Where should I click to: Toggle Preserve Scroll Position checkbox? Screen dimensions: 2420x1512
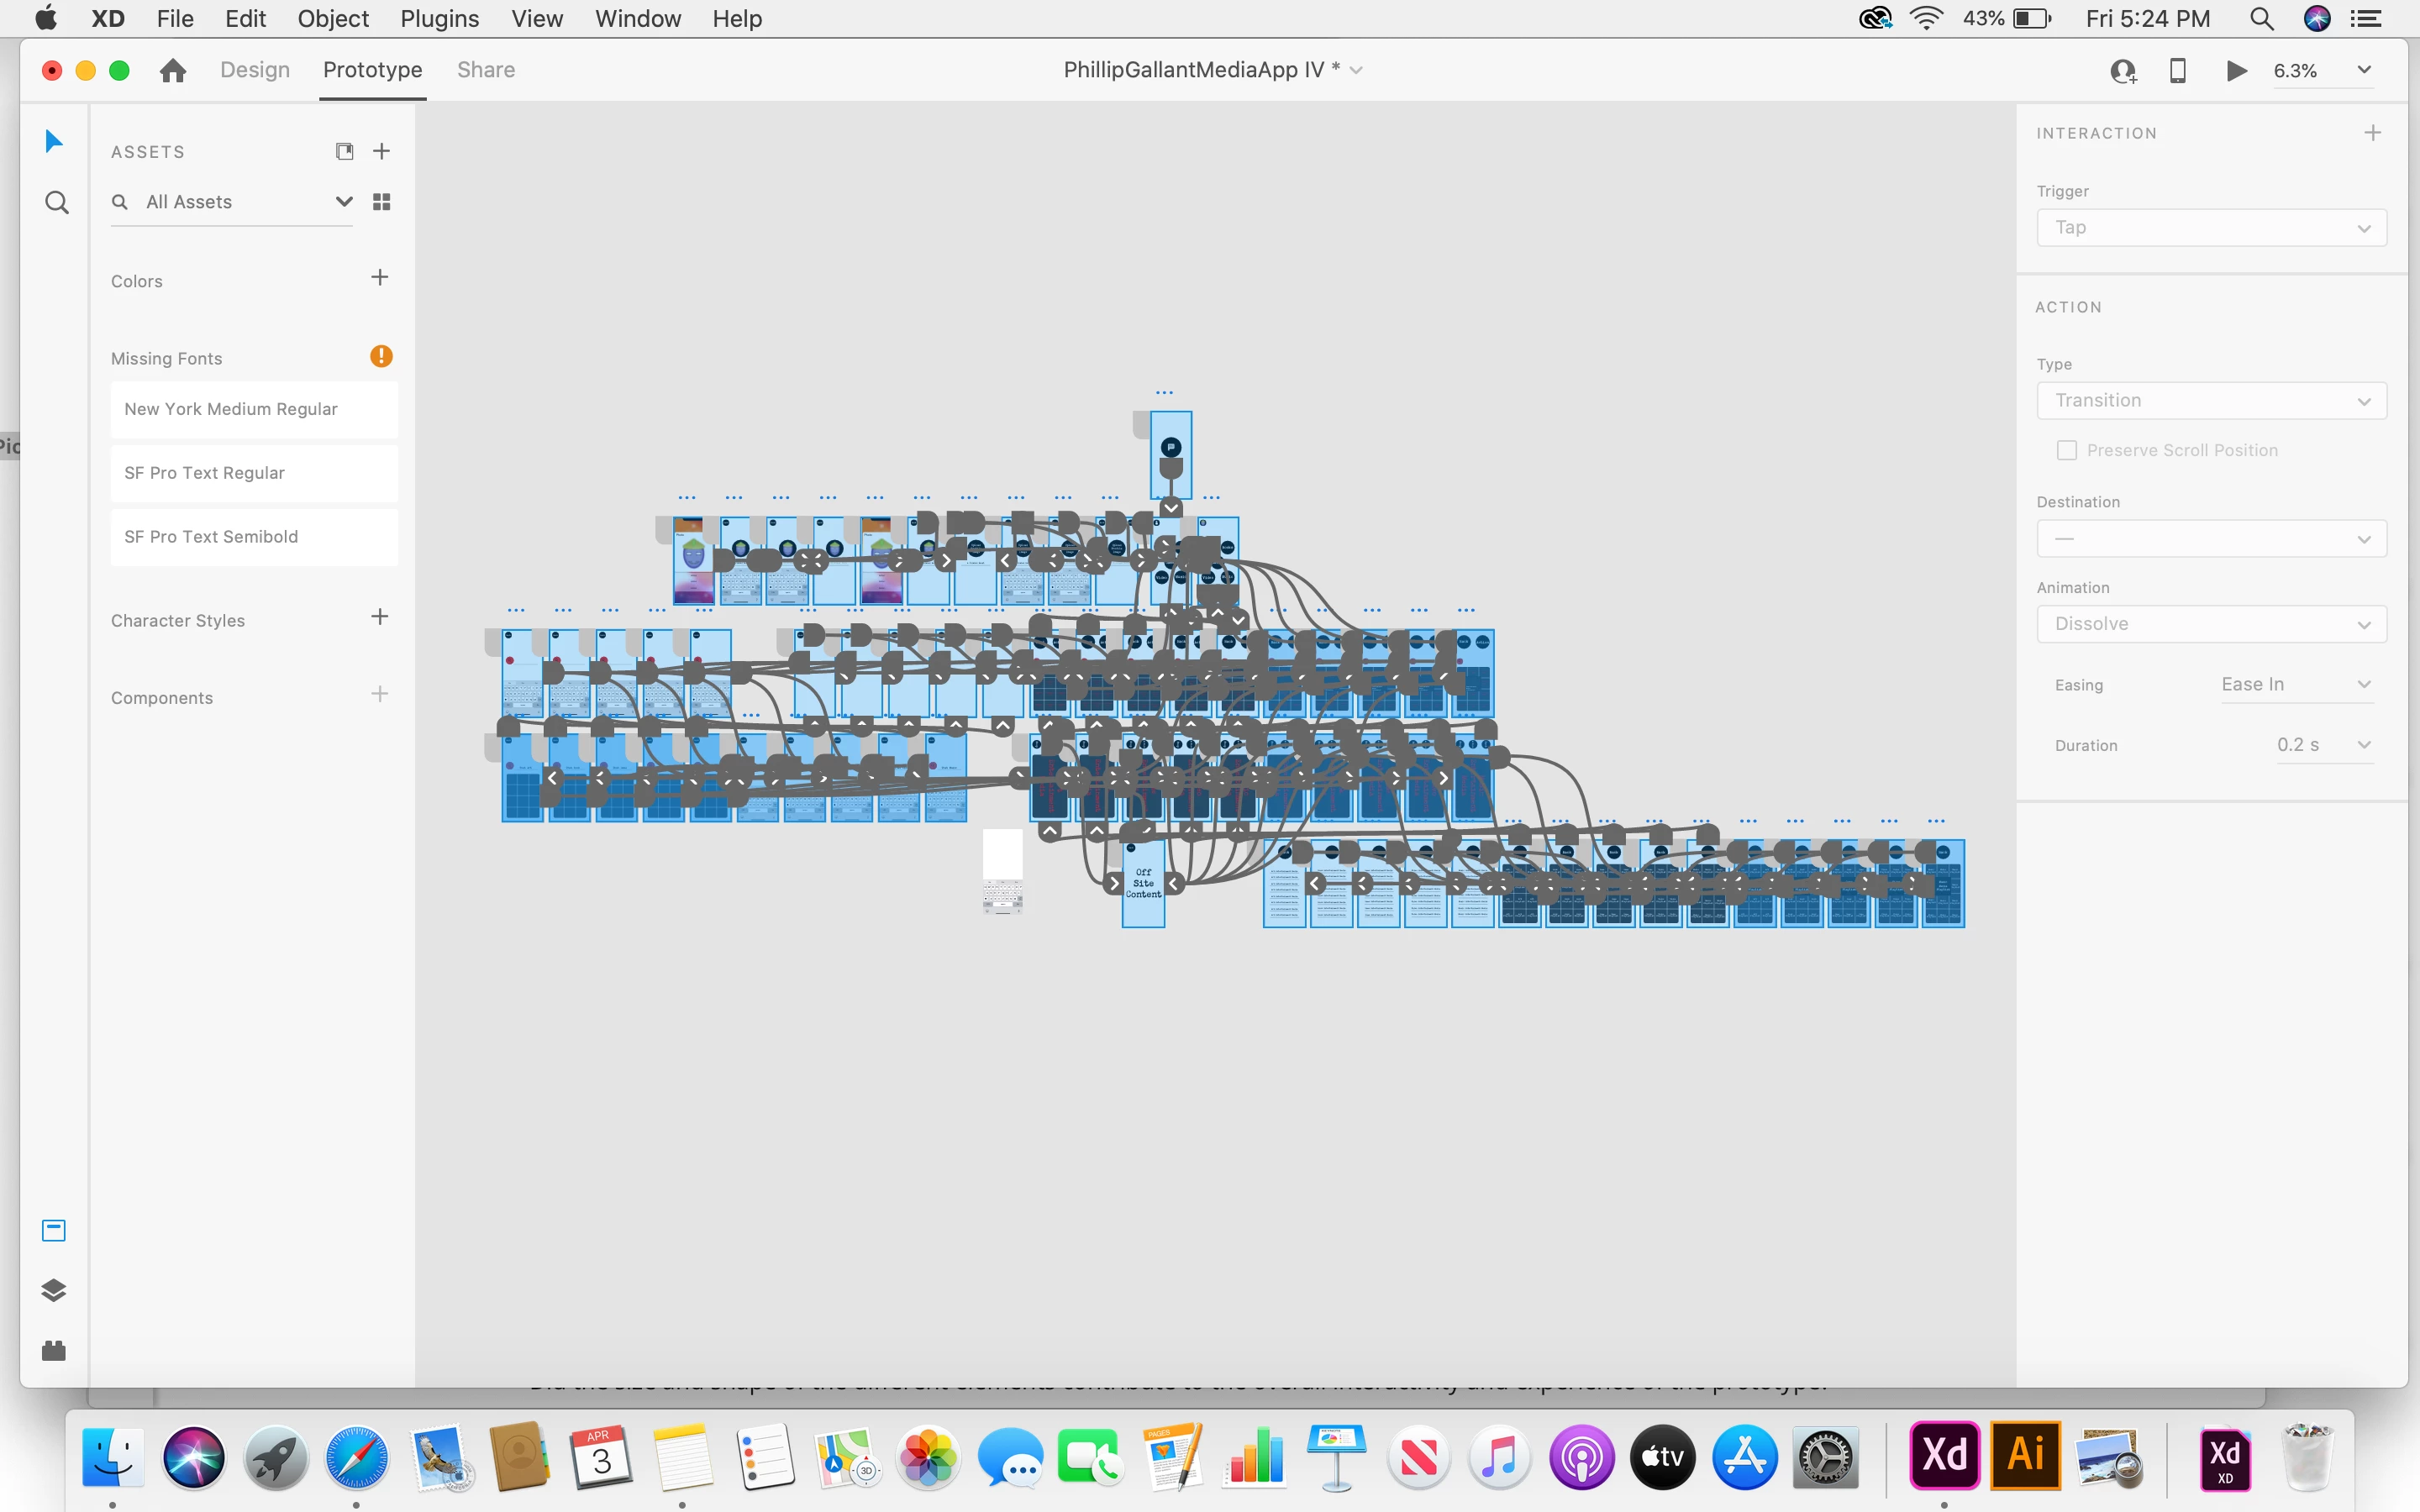click(x=2066, y=450)
